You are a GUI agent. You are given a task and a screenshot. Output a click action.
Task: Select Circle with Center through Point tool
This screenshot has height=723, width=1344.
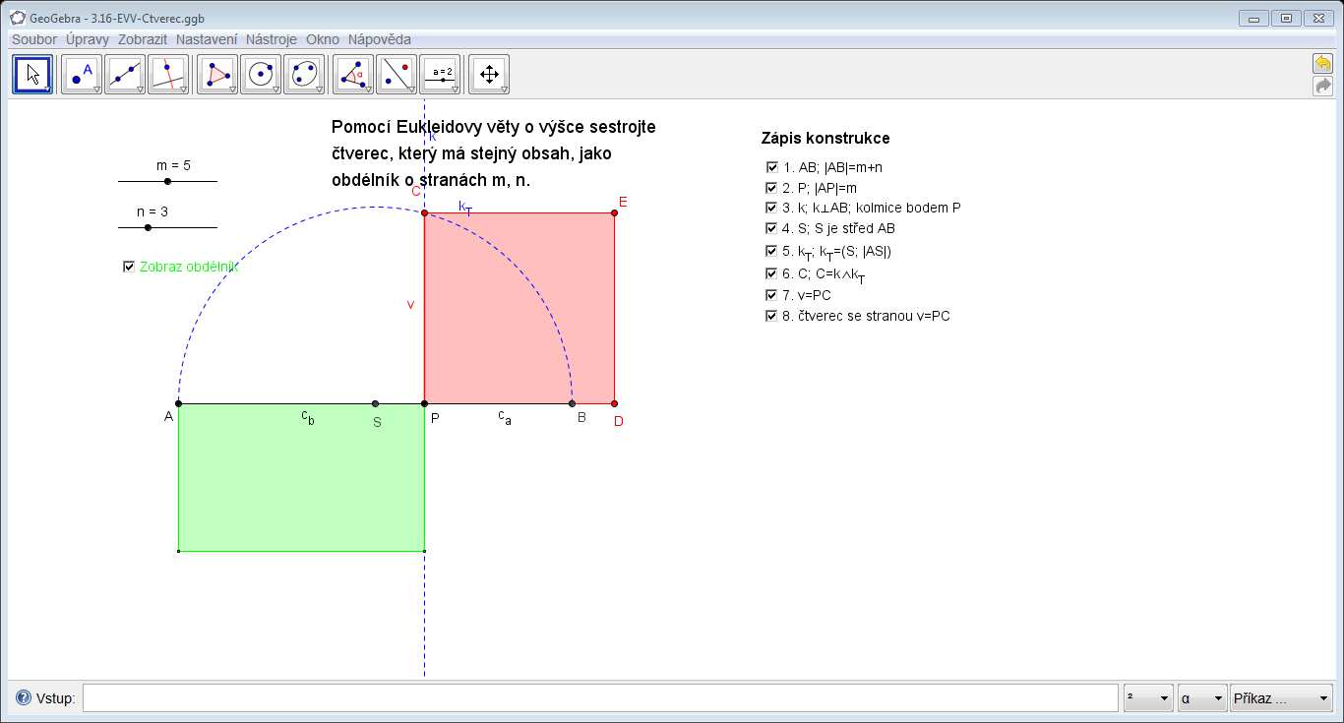[261, 75]
